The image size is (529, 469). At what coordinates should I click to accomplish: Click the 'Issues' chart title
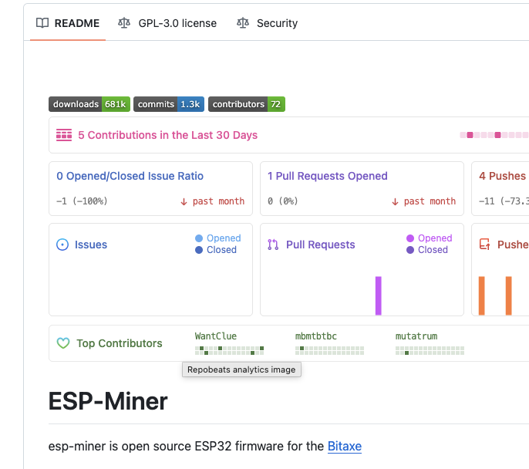tap(91, 245)
